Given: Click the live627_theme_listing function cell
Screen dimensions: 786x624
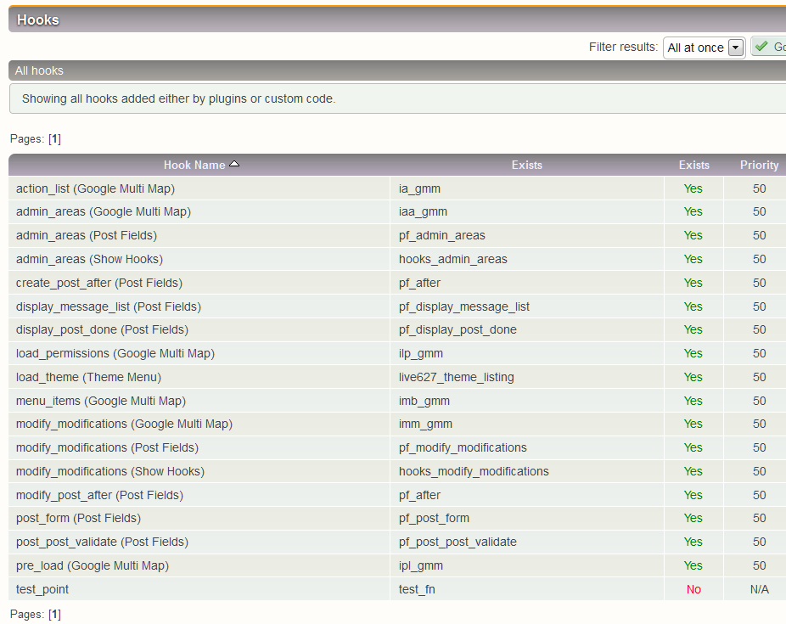Looking at the screenshot, I should click(456, 377).
